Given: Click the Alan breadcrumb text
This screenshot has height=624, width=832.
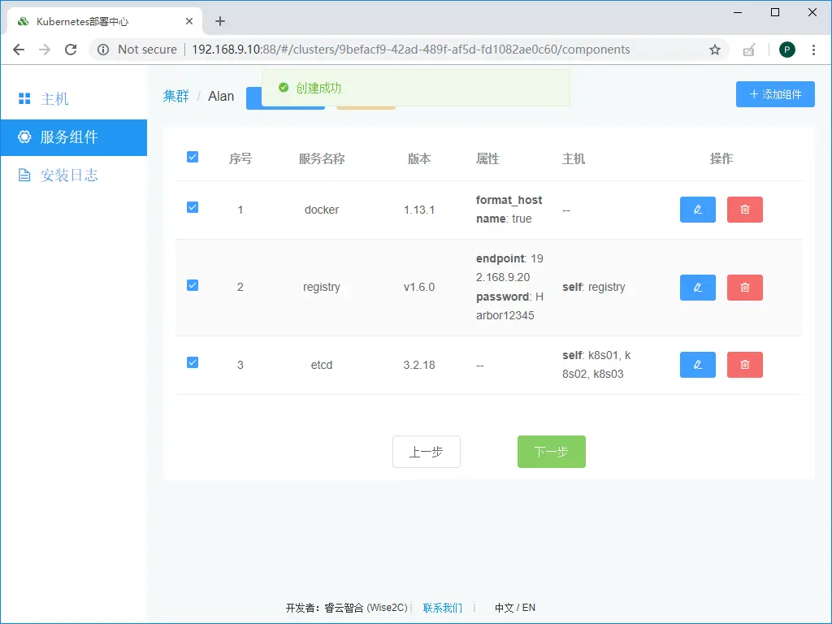Looking at the screenshot, I should tap(221, 96).
